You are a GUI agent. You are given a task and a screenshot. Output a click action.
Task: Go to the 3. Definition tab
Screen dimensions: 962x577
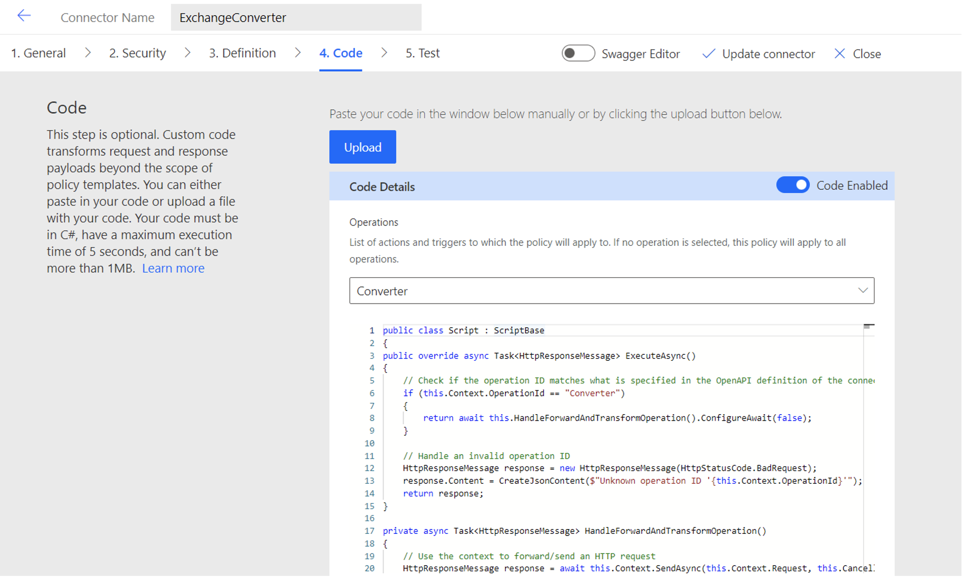(242, 53)
